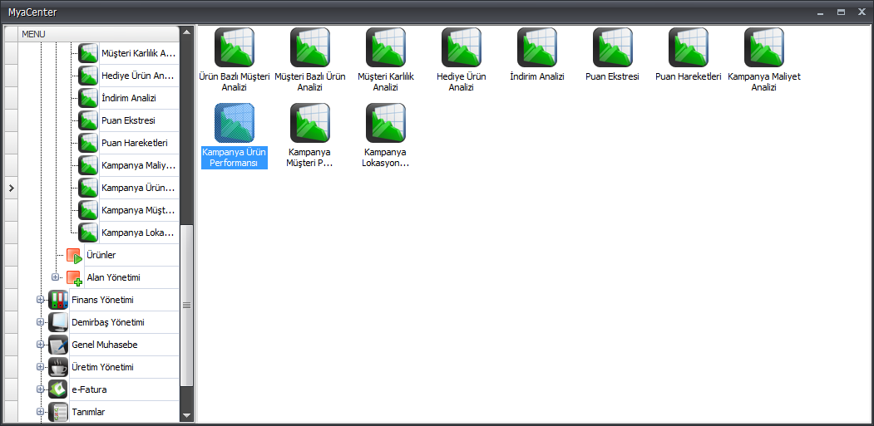Expand the Genel Muhasebe tree node
This screenshot has width=874, height=426.
click(x=40, y=345)
